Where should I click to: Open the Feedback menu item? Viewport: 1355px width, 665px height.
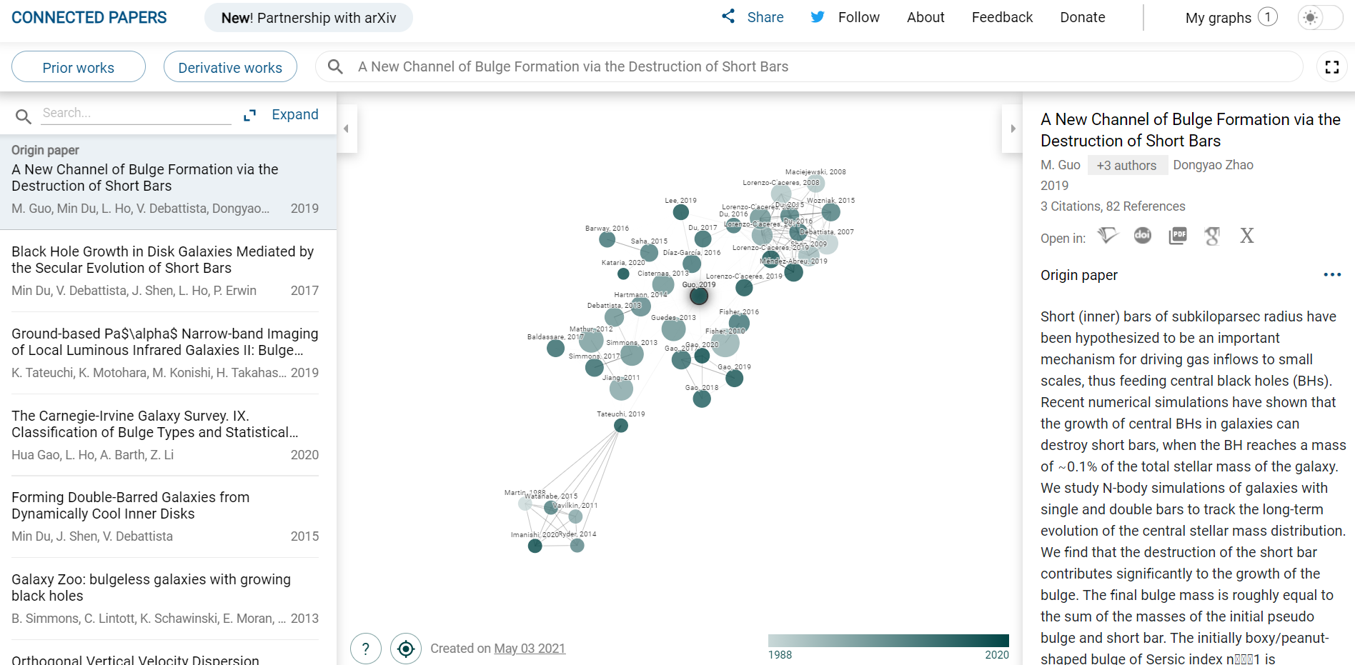click(1002, 17)
